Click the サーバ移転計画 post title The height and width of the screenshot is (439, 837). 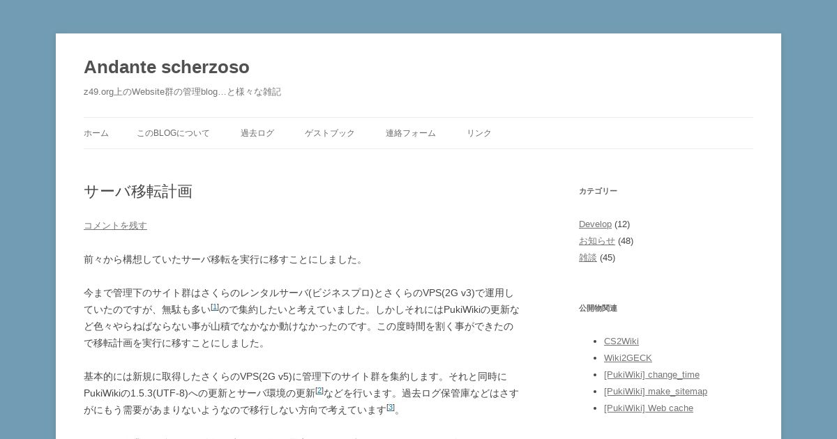tap(138, 191)
